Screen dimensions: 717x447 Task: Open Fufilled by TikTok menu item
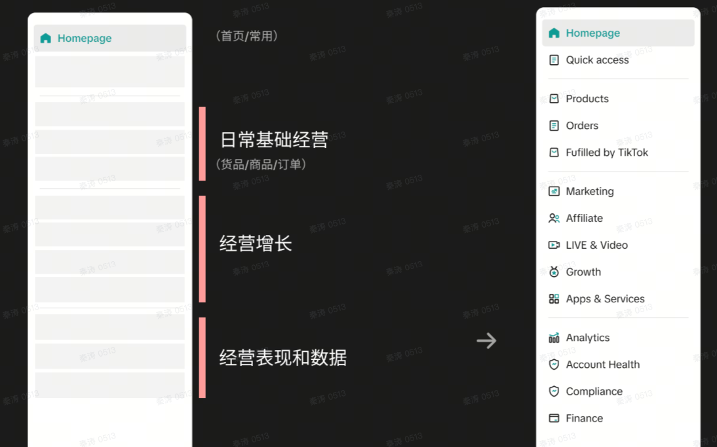pyautogui.click(x=606, y=152)
